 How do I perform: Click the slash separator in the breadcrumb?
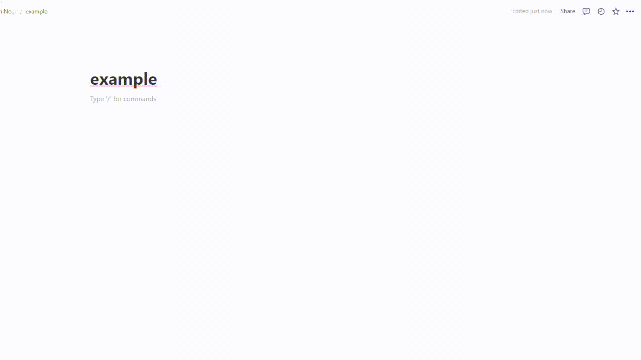coord(21,11)
